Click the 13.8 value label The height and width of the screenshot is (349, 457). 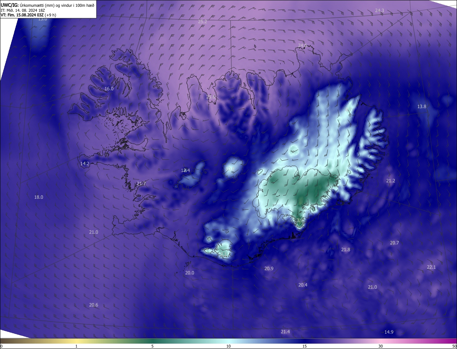coord(422,107)
